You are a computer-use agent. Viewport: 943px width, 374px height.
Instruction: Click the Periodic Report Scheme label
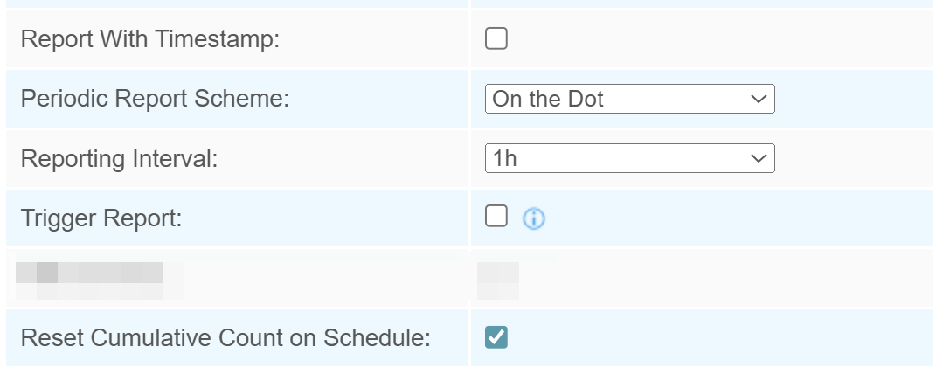(x=154, y=99)
